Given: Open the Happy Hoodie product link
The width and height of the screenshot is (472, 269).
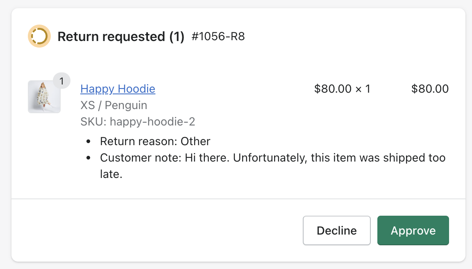Looking at the screenshot, I should 118,89.
